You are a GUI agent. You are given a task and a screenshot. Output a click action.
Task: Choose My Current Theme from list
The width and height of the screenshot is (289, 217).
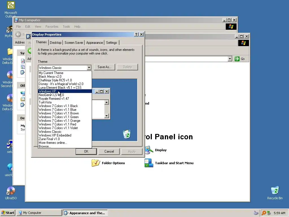65,73
